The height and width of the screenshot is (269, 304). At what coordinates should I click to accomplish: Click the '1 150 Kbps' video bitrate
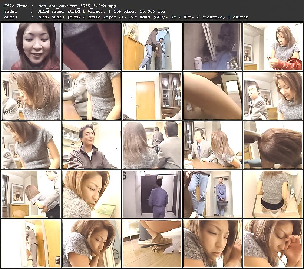pos(122,11)
